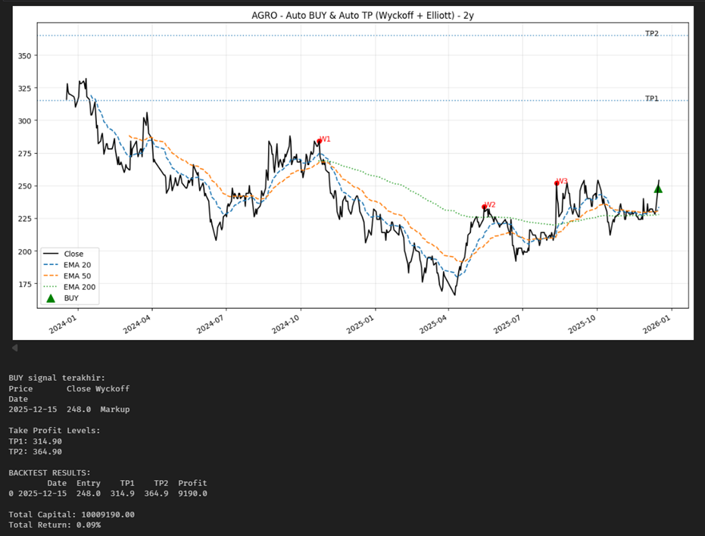
Task: Click the Close black line legend swatch
Action: [51, 254]
